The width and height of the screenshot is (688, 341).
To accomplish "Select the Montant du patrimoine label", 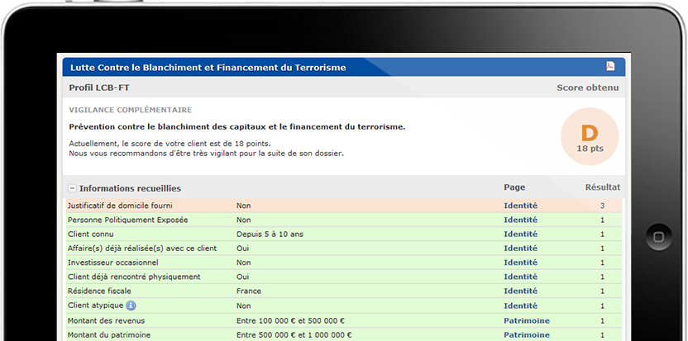I will point(109,335).
